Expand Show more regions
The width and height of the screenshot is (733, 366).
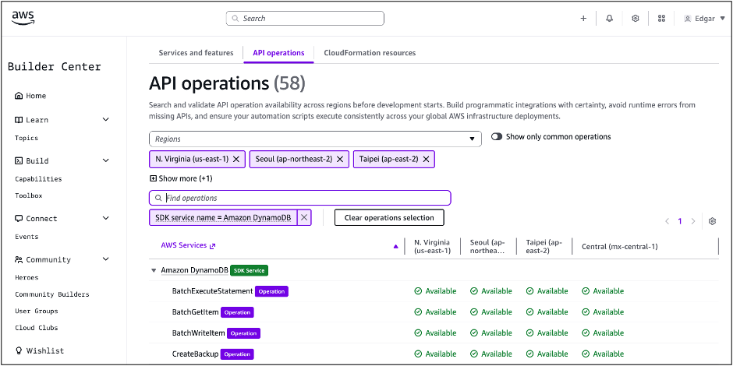180,178
